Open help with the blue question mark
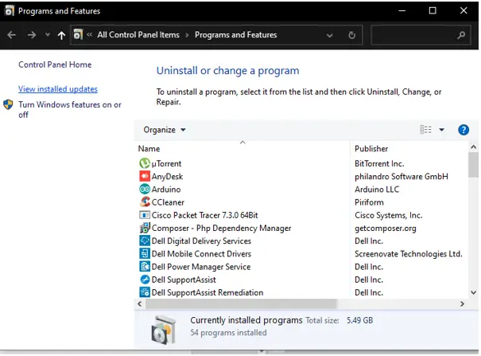This screenshot has height=356, width=481. pyautogui.click(x=464, y=130)
